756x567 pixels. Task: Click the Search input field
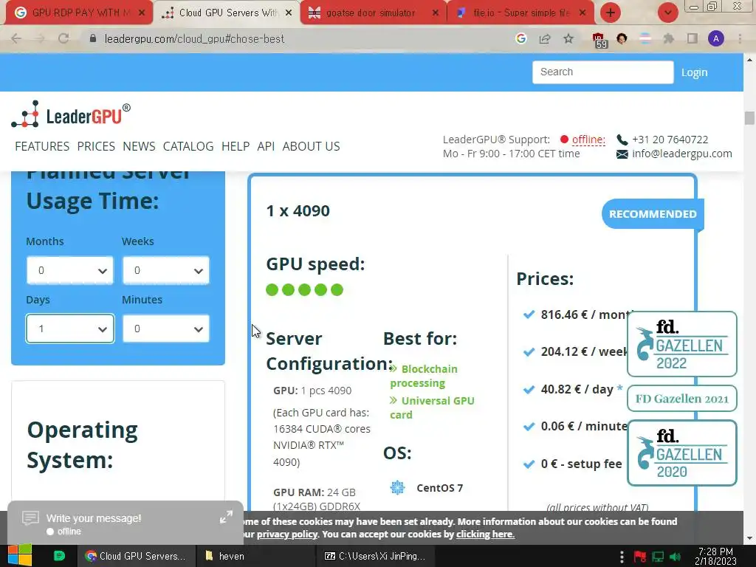[602, 72]
